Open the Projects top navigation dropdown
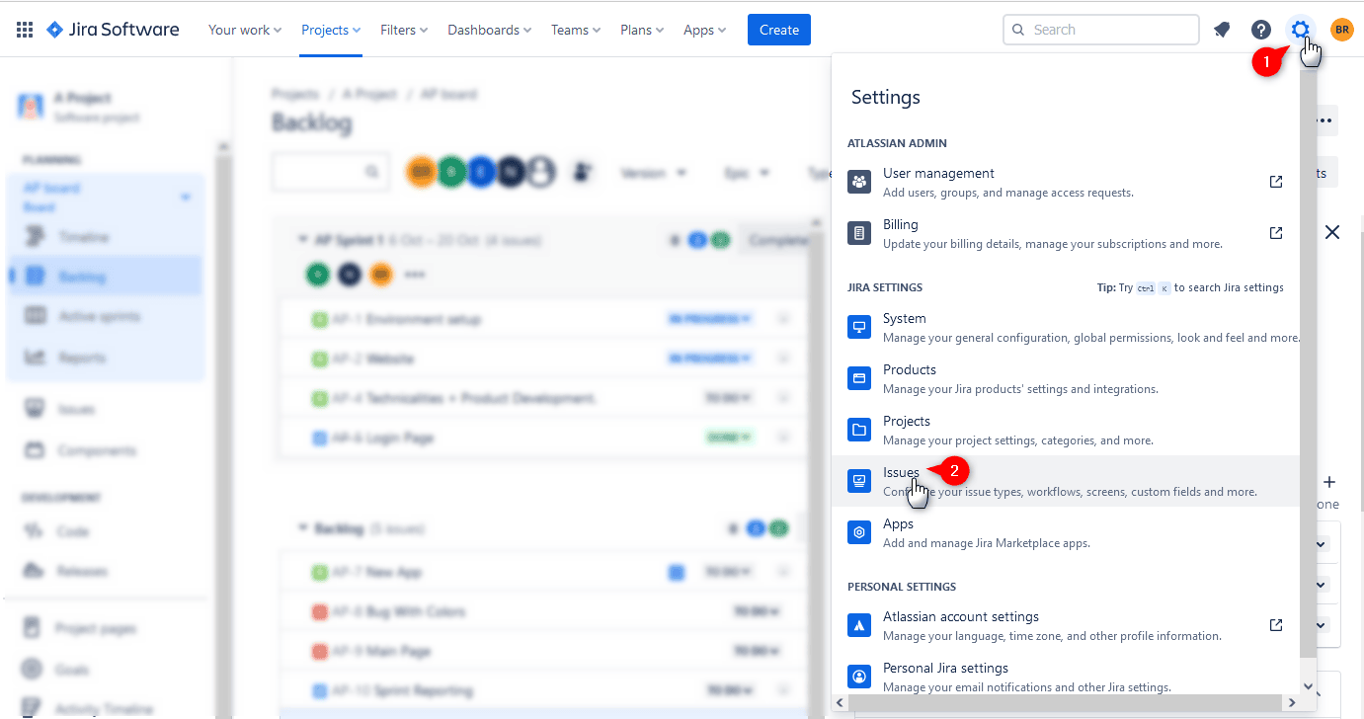 click(x=331, y=30)
